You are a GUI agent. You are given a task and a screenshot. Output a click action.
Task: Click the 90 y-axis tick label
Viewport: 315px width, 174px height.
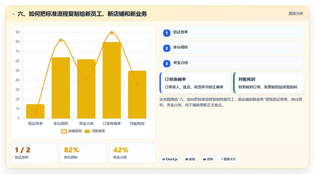pyautogui.click(x=17, y=32)
